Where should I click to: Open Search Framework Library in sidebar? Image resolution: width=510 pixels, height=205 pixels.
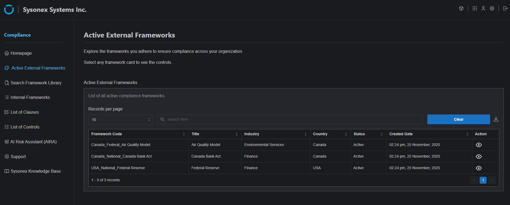(x=36, y=83)
